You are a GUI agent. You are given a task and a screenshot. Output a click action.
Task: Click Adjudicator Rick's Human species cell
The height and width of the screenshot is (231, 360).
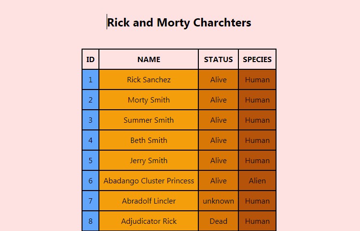[x=257, y=221]
